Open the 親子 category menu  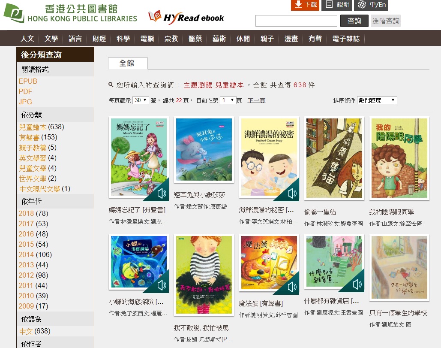coord(267,38)
